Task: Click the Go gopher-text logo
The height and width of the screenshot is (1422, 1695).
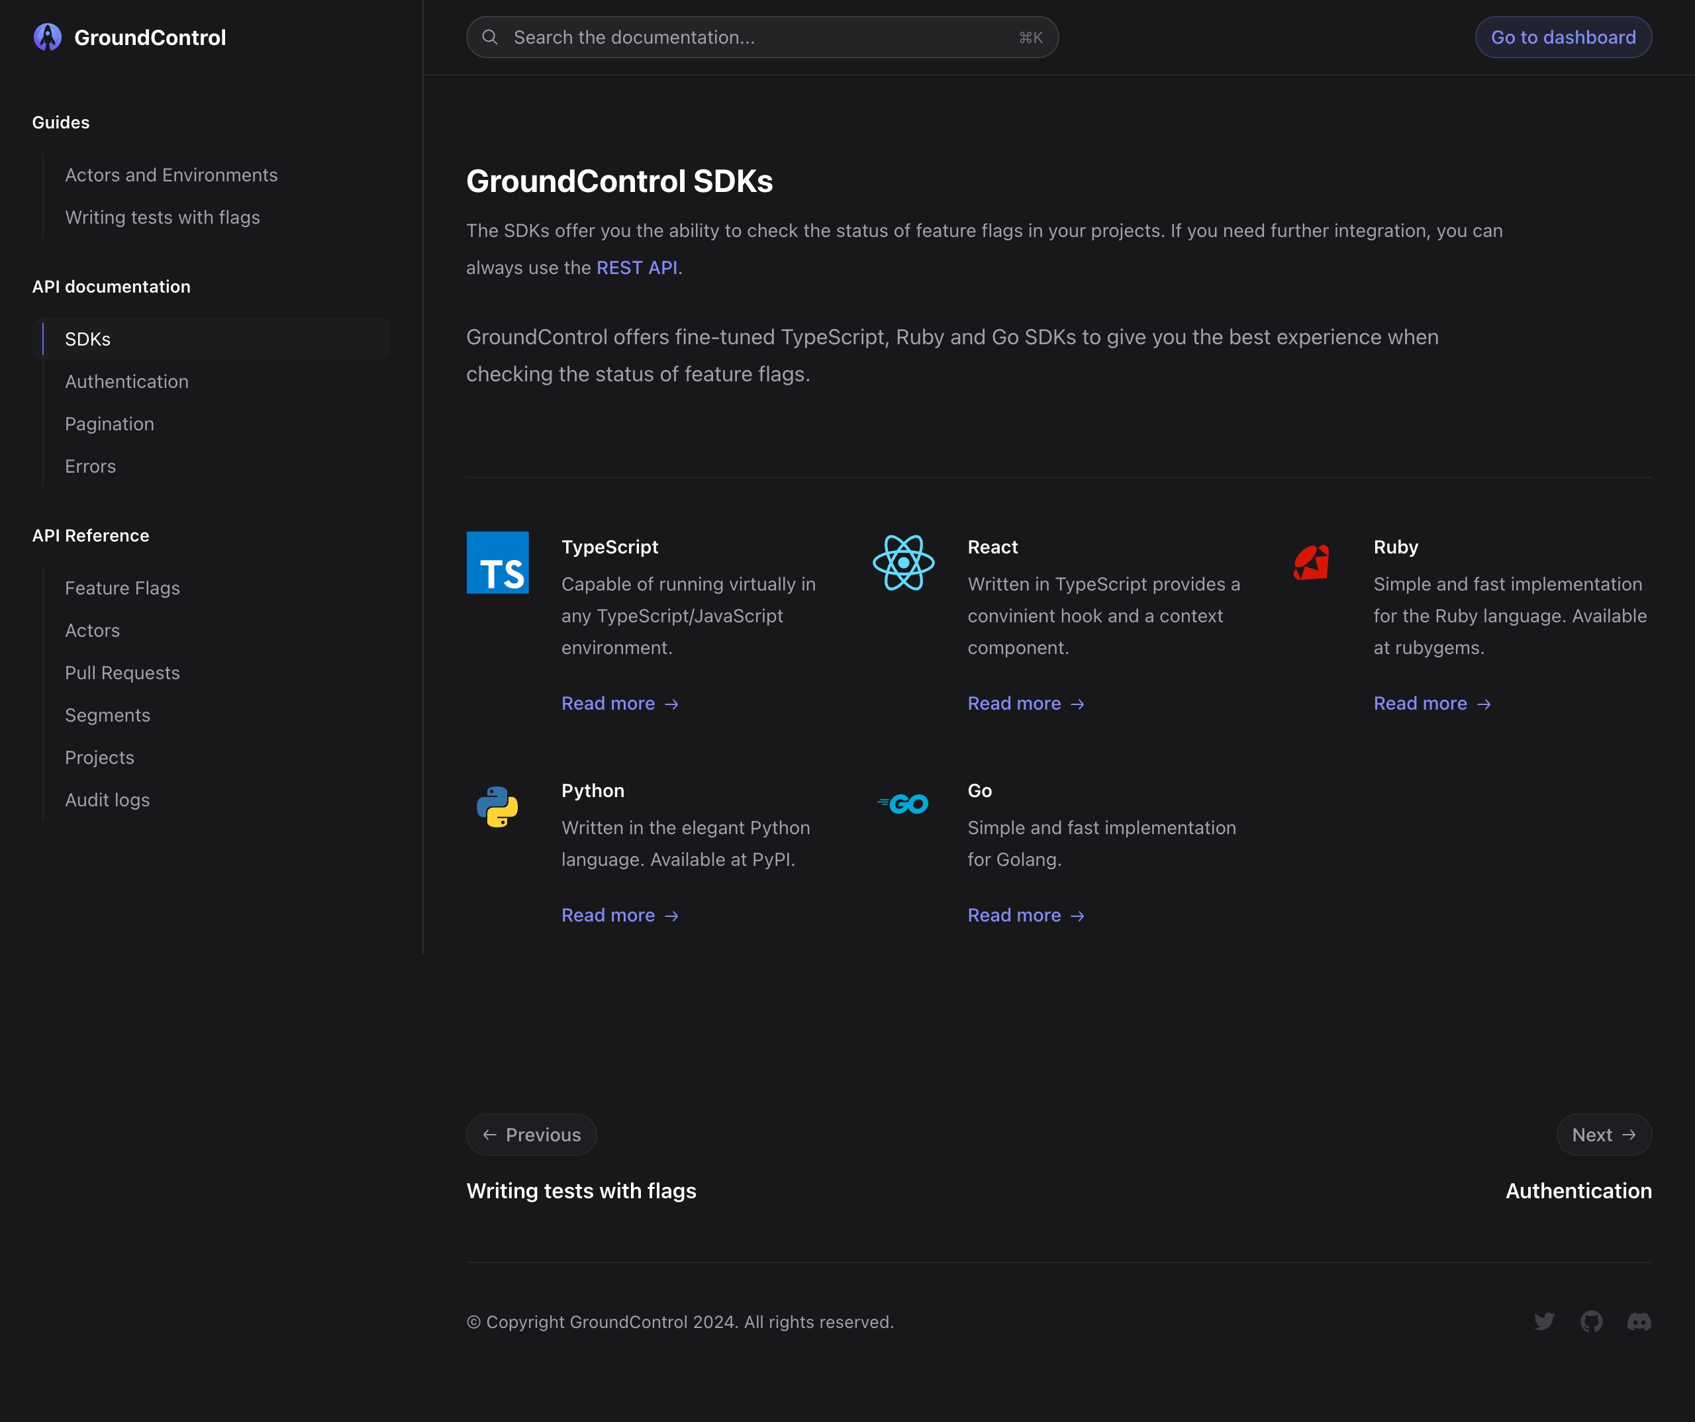Action: coord(903,804)
